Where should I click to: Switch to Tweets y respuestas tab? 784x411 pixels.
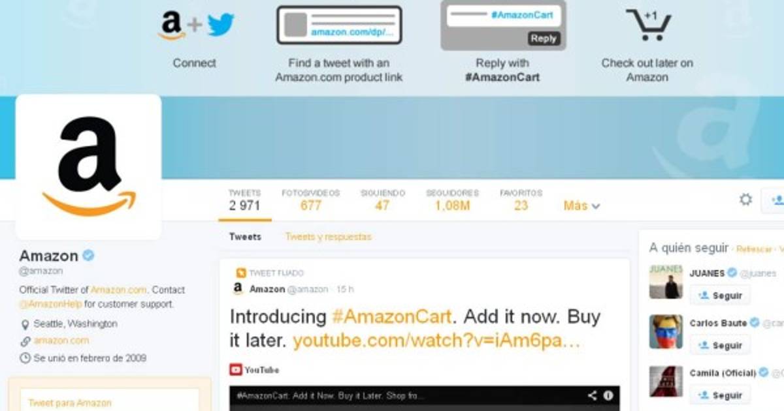[328, 237]
